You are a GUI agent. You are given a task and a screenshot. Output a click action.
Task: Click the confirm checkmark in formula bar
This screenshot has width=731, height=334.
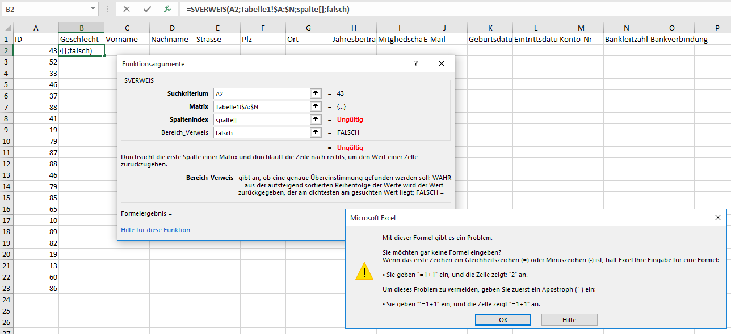tap(147, 9)
